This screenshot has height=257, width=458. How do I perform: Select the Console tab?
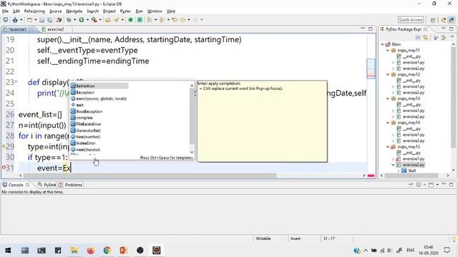[16, 185]
